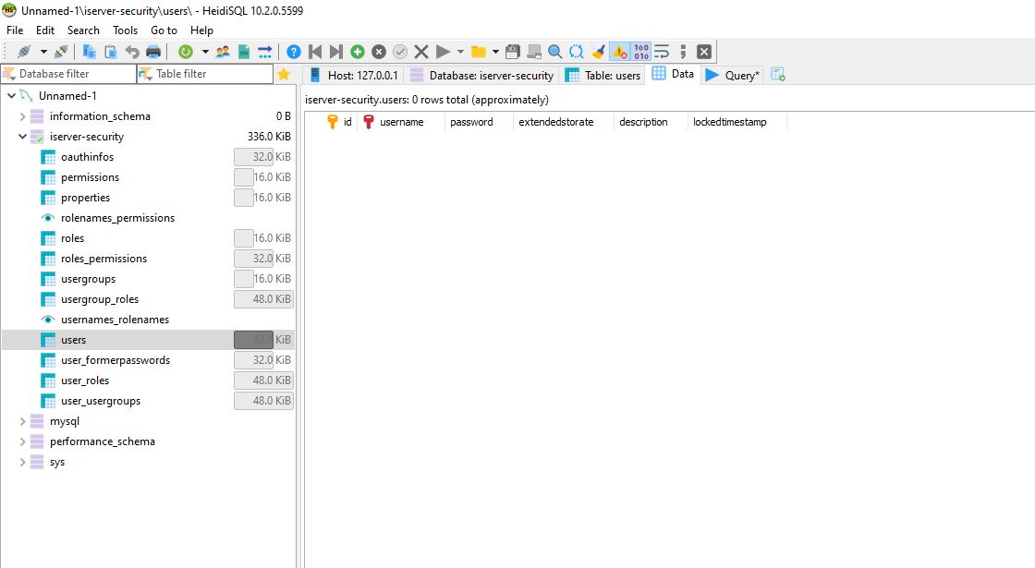Click the save as snippet icon
1035x568 pixels.
[533, 52]
